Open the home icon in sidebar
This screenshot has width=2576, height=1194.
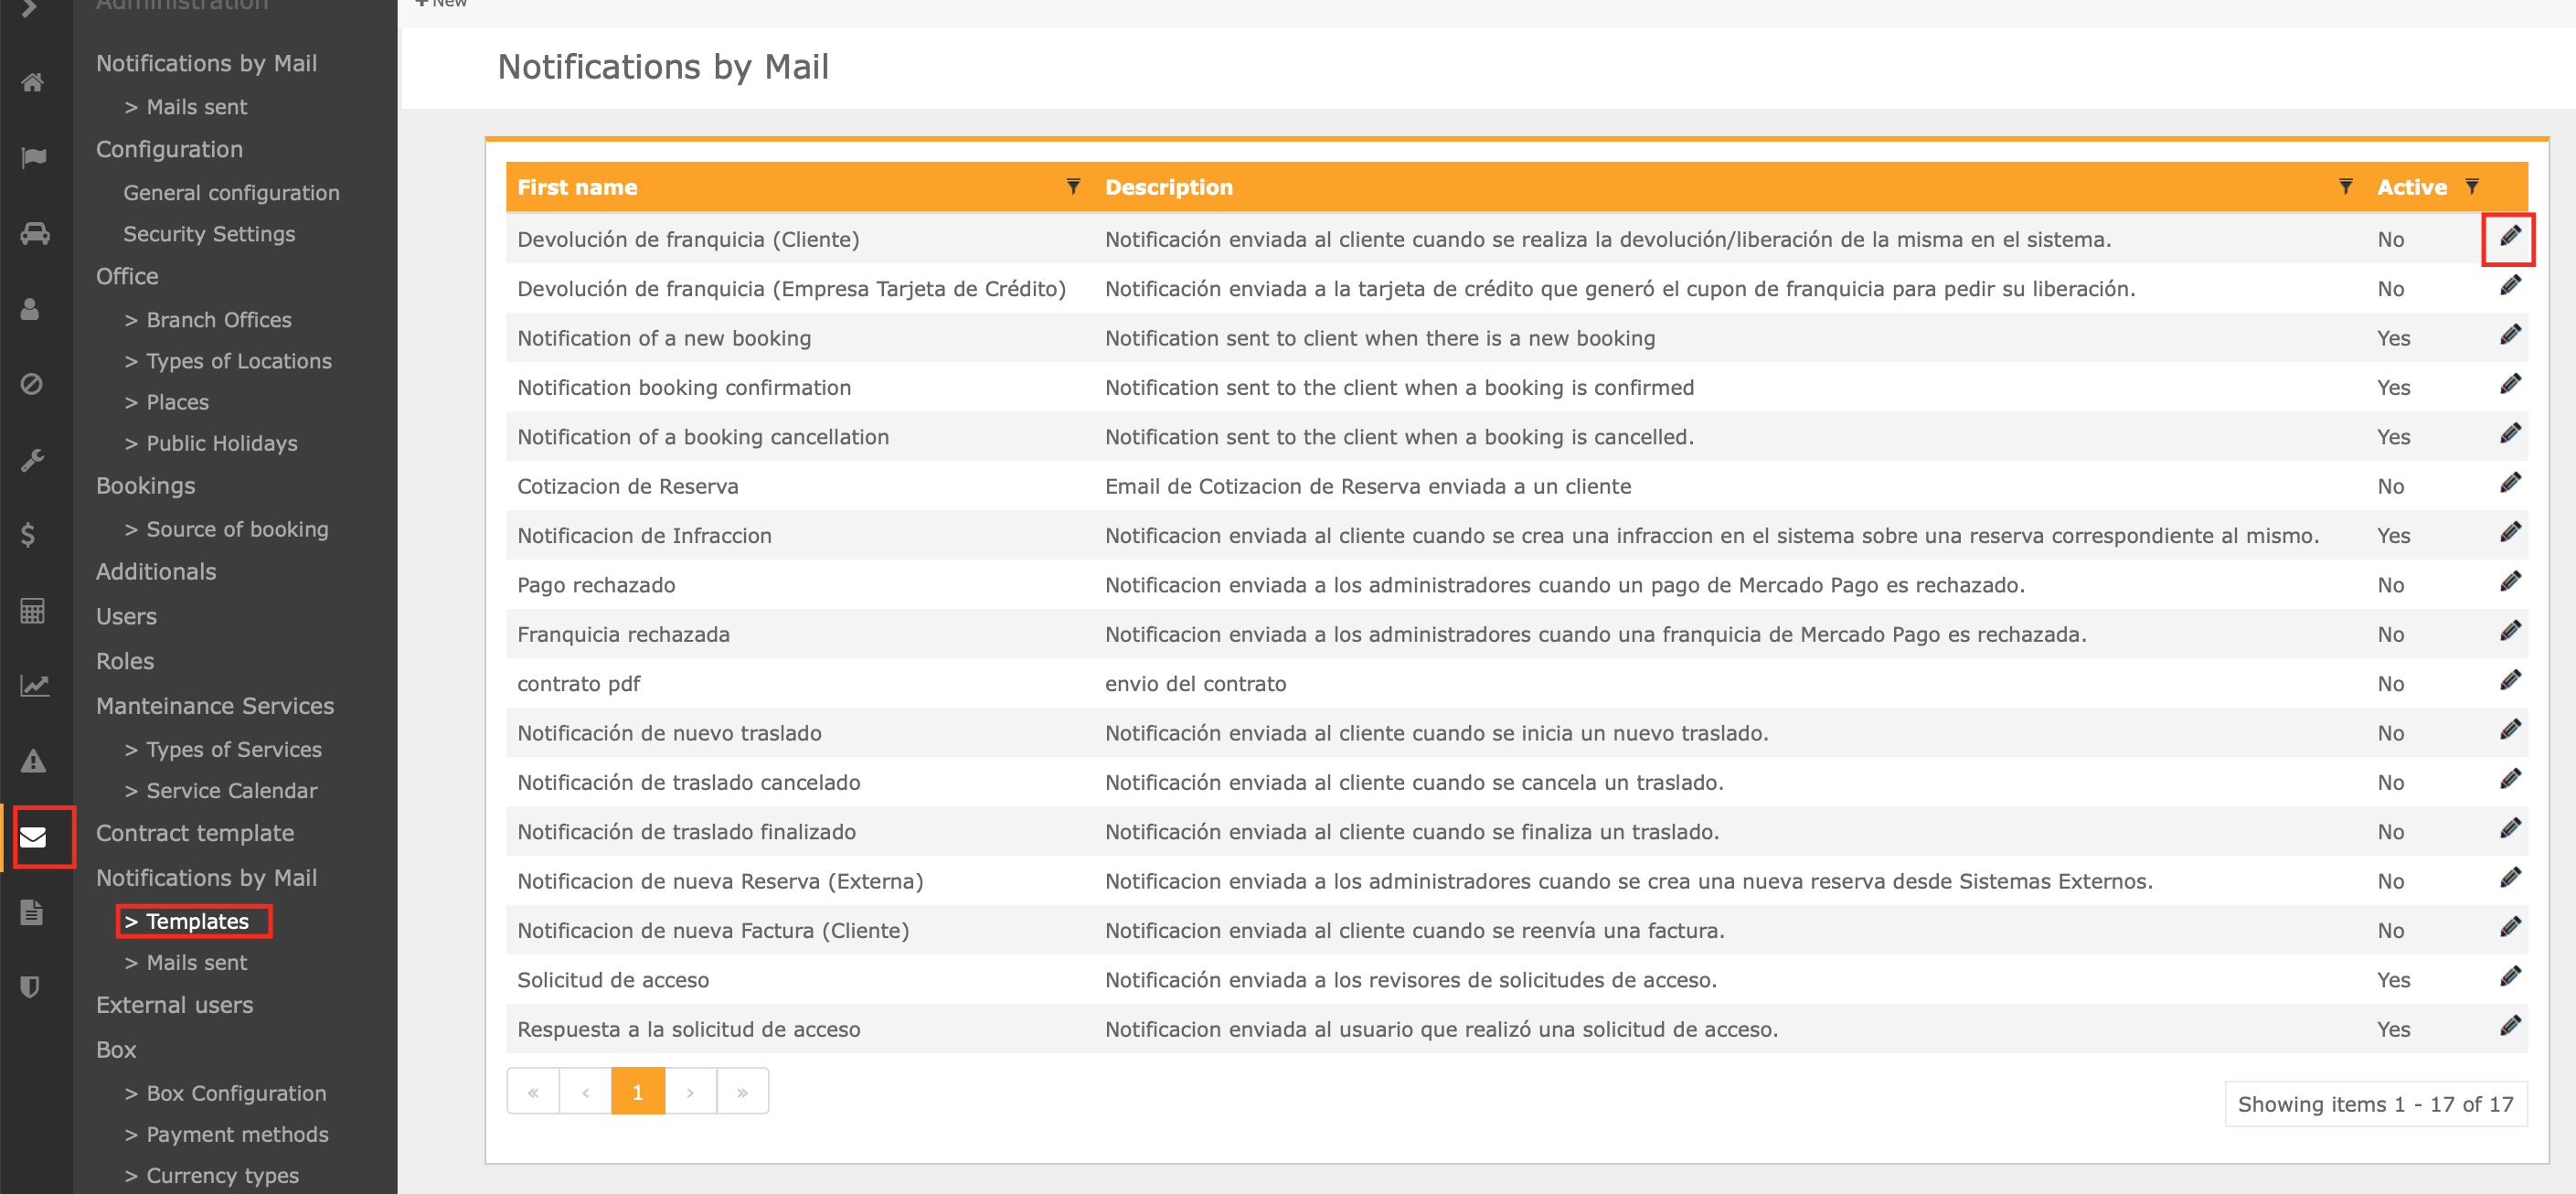32,82
